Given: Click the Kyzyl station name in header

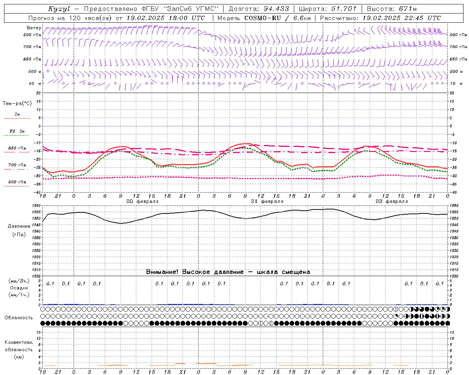Looking at the screenshot, I should tap(59, 9).
